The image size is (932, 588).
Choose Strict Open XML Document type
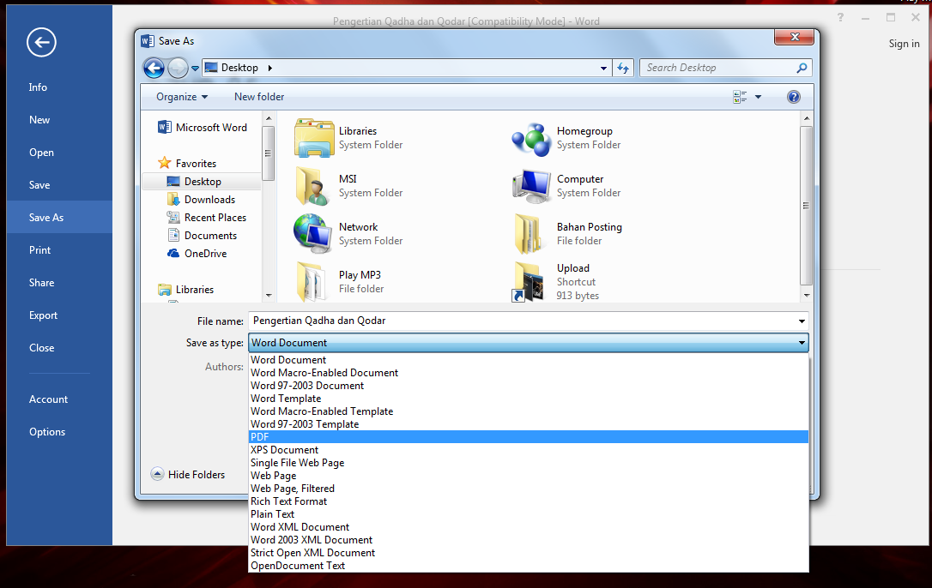pos(529,553)
